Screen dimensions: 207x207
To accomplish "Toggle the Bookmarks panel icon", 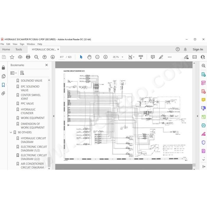I will (x=4, y=85).
